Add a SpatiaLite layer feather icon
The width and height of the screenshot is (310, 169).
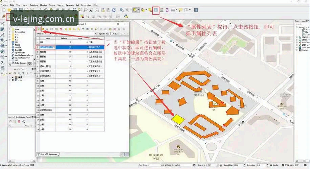click(3, 35)
